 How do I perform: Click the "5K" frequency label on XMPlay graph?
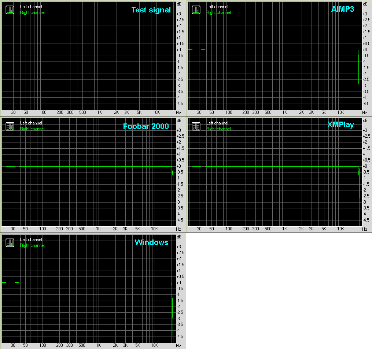[324, 229]
